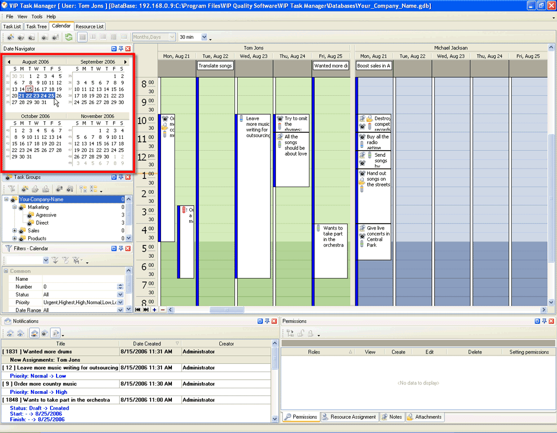Collapse the Marketing tree node
Image resolution: width=557 pixels, height=433 pixels.
15,207
